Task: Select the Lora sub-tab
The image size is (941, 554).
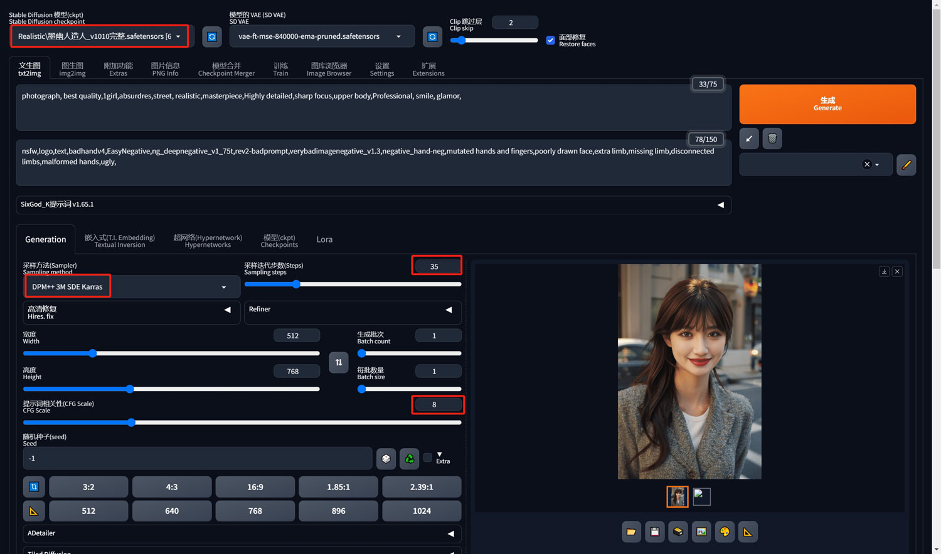Action: pyautogui.click(x=324, y=239)
